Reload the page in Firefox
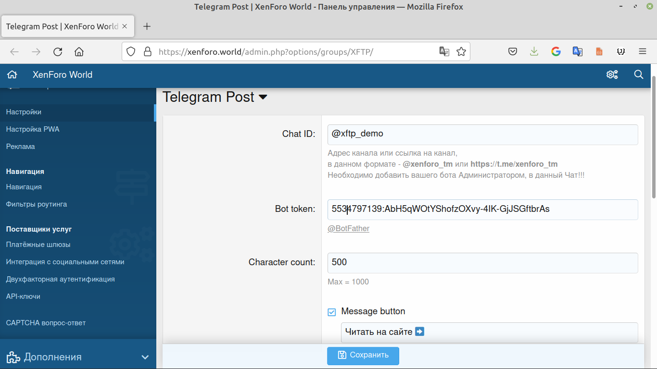The image size is (657, 369). click(x=58, y=52)
